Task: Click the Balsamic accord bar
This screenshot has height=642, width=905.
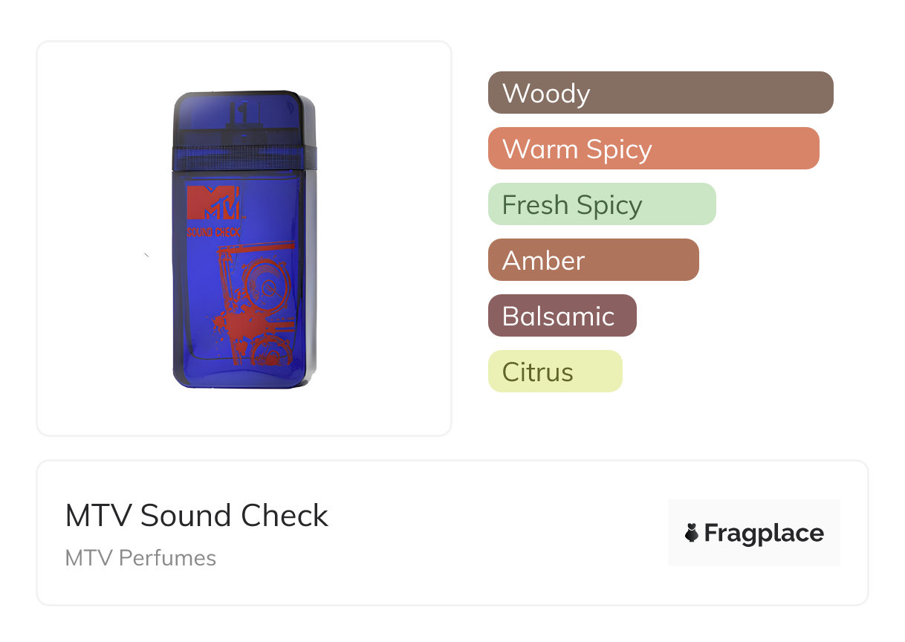Action: point(562,316)
